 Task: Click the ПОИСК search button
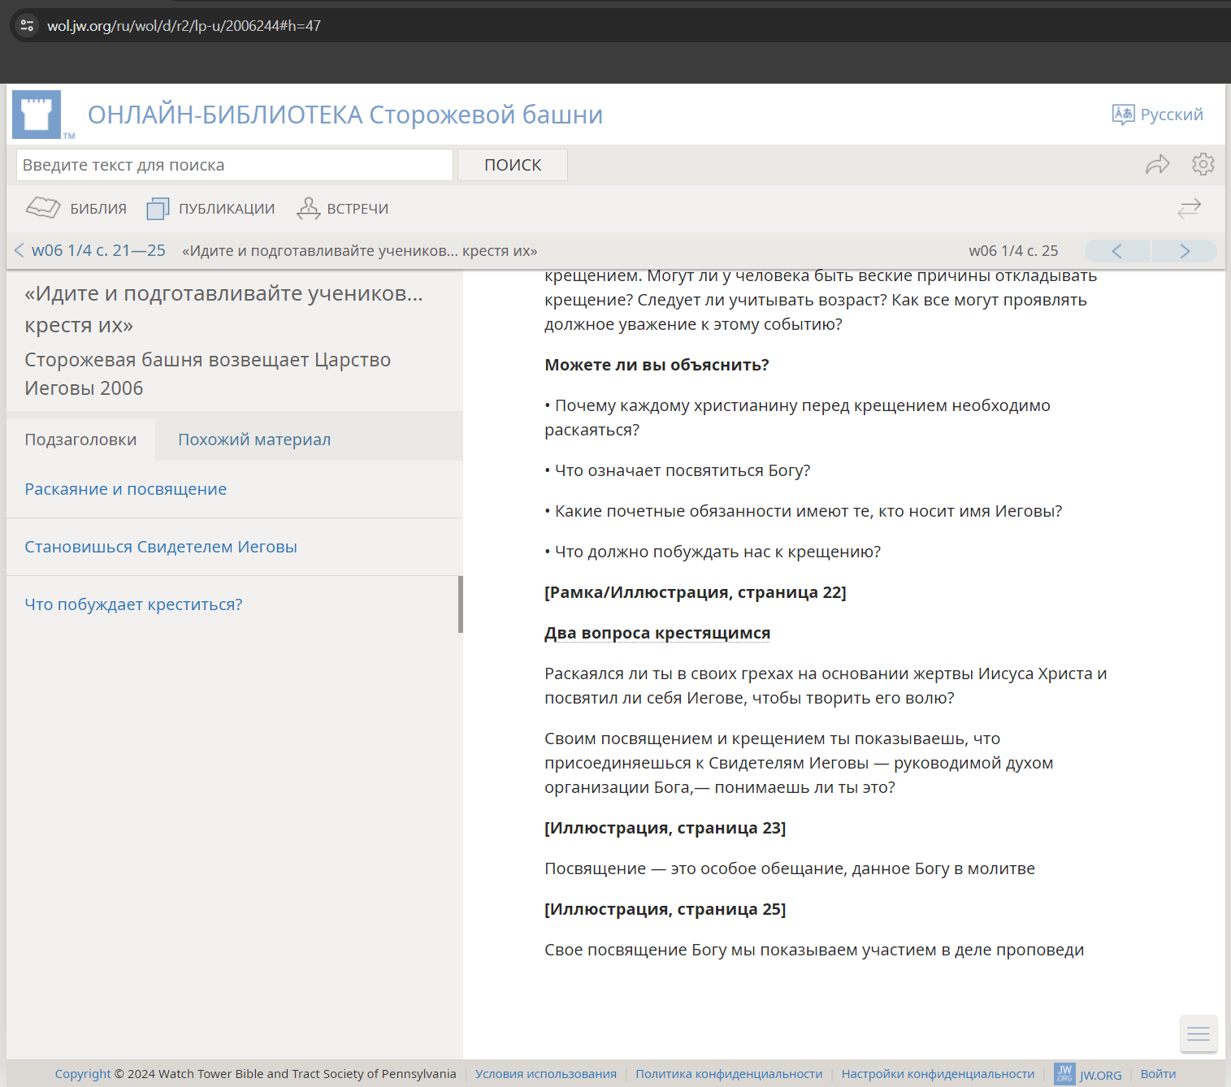tap(513, 165)
